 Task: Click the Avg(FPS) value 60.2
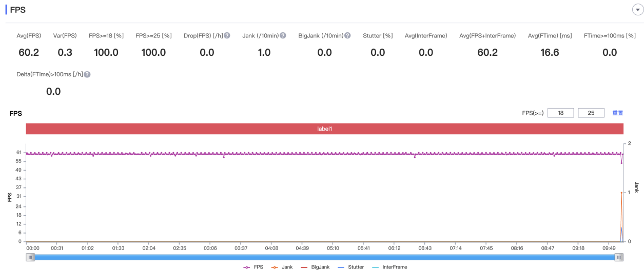[28, 52]
